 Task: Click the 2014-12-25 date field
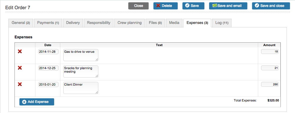[48, 68]
